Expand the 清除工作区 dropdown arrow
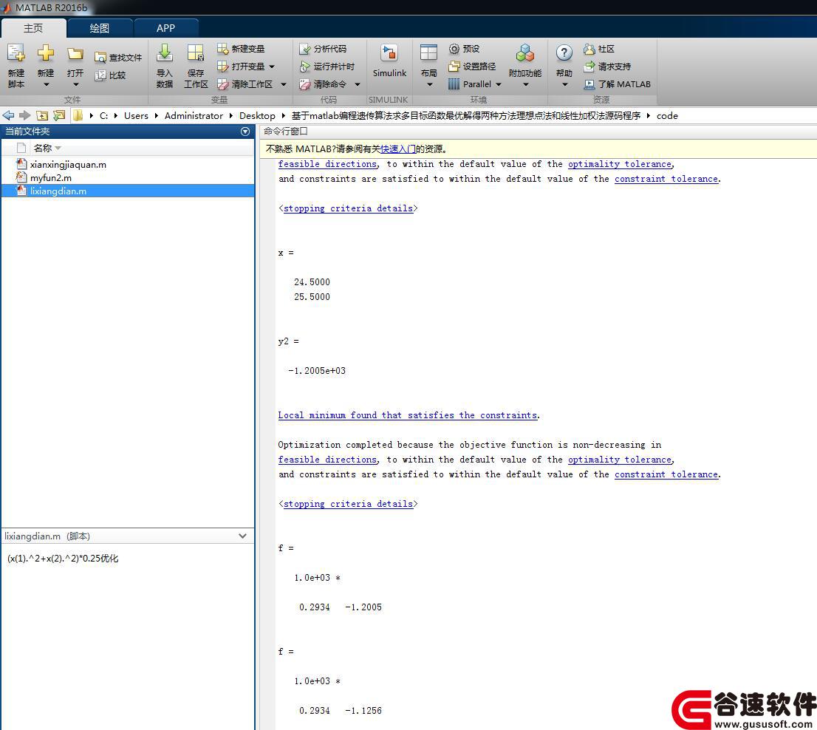 pyautogui.click(x=284, y=84)
